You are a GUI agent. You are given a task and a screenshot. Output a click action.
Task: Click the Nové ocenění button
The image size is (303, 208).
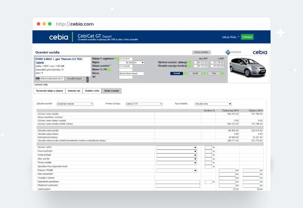[201, 52]
